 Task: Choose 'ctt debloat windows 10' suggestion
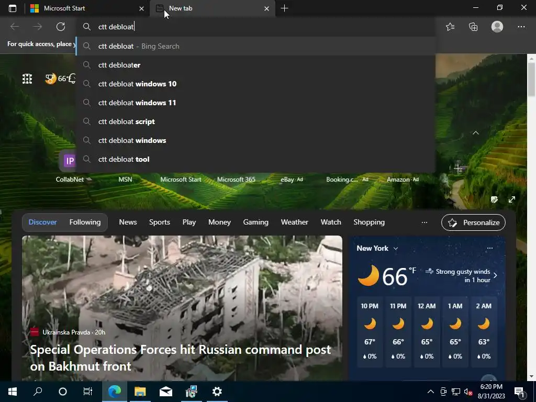[255, 84]
